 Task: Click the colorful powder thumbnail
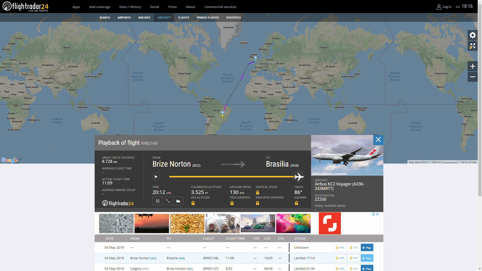pos(293,223)
